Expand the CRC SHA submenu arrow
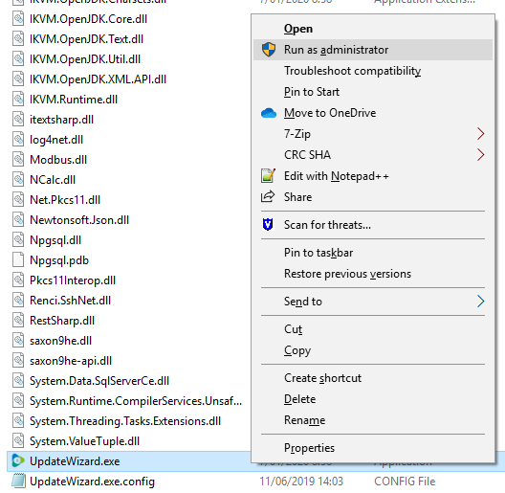Screen dimensions: 505x493 (x=480, y=155)
